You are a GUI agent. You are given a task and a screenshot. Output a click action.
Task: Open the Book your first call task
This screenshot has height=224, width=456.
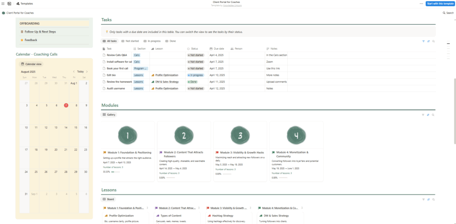(118, 68)
